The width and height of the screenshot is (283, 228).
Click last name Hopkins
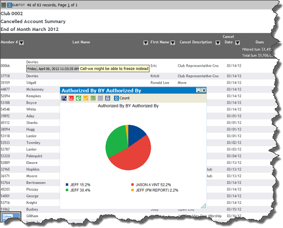pyautogui.click(x=33, y=169)
